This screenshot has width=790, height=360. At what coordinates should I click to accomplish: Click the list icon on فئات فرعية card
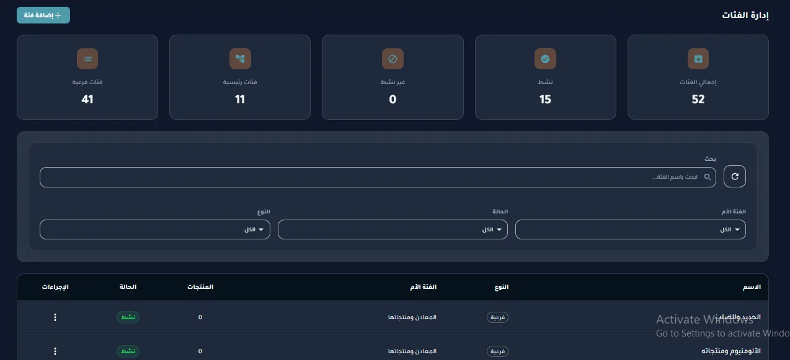tap(87, 59)
